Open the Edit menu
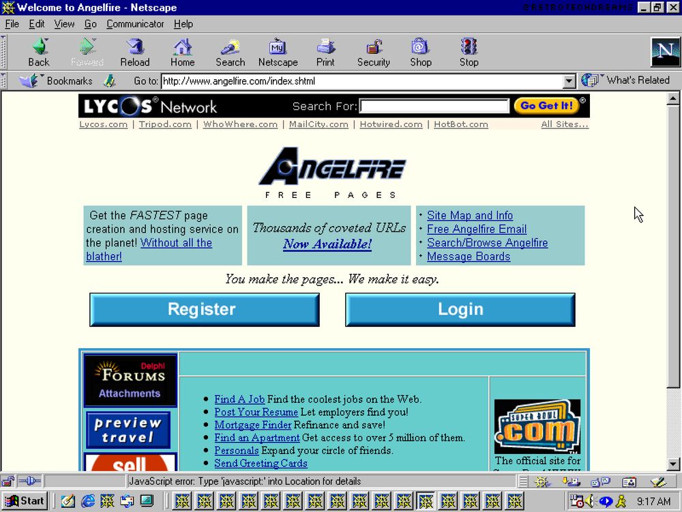 pos(37,24)
